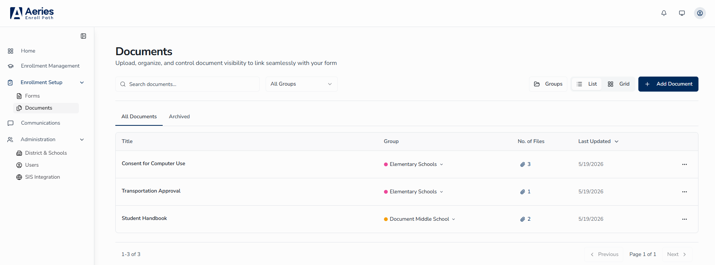Select the All Documents tab
The height and width of the screenshot is (265, 715).
(139, 117)
